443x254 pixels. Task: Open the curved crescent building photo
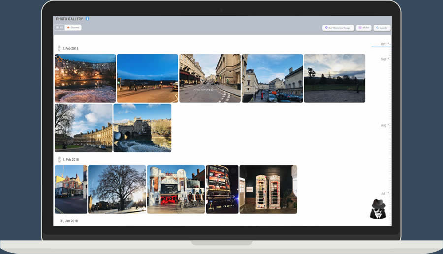click(x=84, y=128)
